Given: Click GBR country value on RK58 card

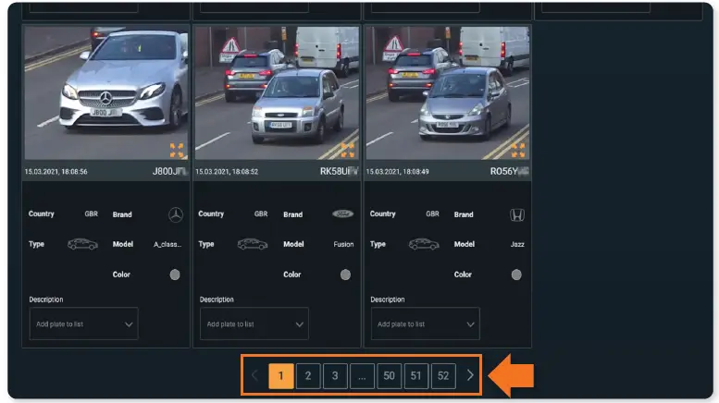Looking at the screenshot, I should click(261, 214).
